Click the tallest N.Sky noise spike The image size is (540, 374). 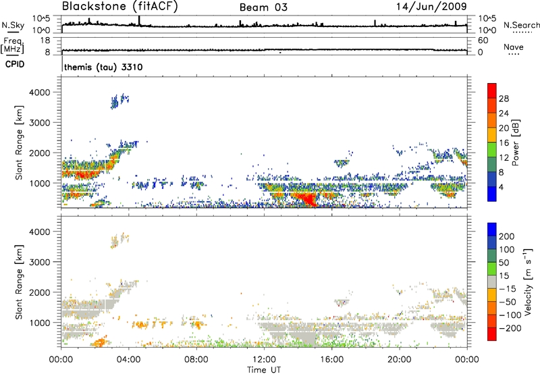(x=139, y=21)
